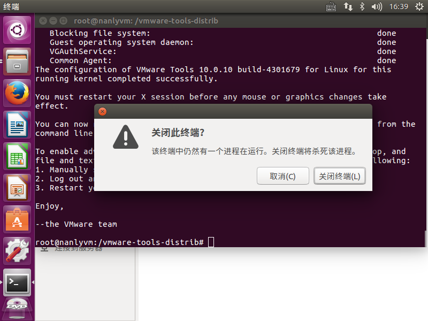Open Ubuntu Software Center icon
The height and width of the screenshot is (321, 428).
17,219
